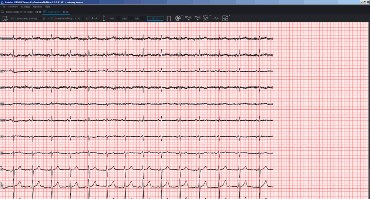Click the V3 lead label
Viewport: 370px width, 199px height.
pyautogui.click(x=2, y=169)
